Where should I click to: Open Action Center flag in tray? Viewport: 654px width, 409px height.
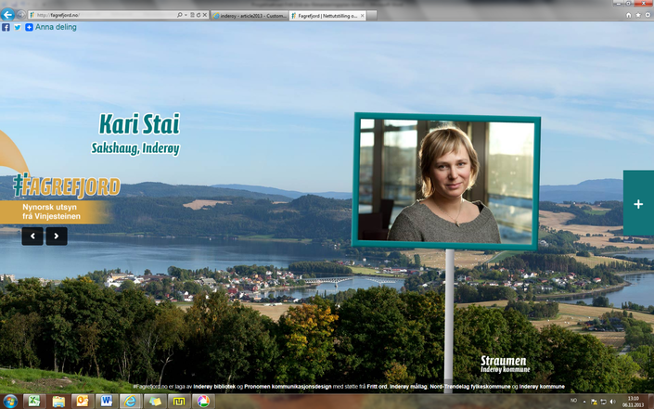coord(594,402)
